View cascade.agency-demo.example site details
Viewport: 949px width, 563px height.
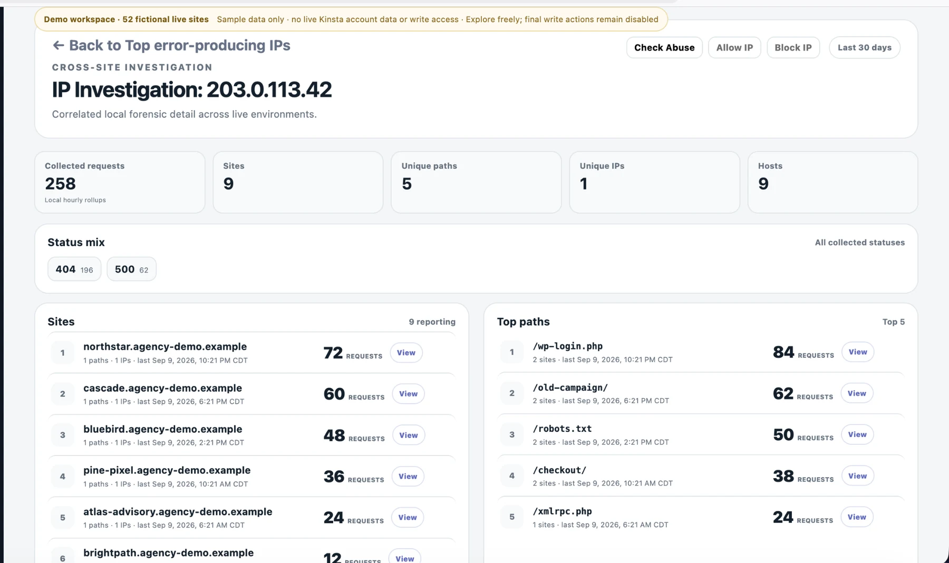tap(408, 394)
